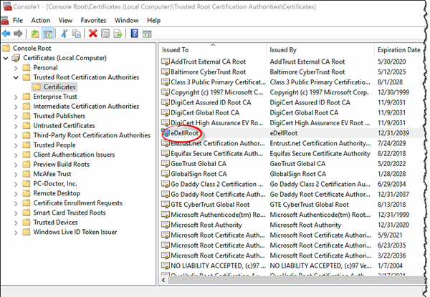Select Certificate Enrollment Requests folder

coord(78,203)
